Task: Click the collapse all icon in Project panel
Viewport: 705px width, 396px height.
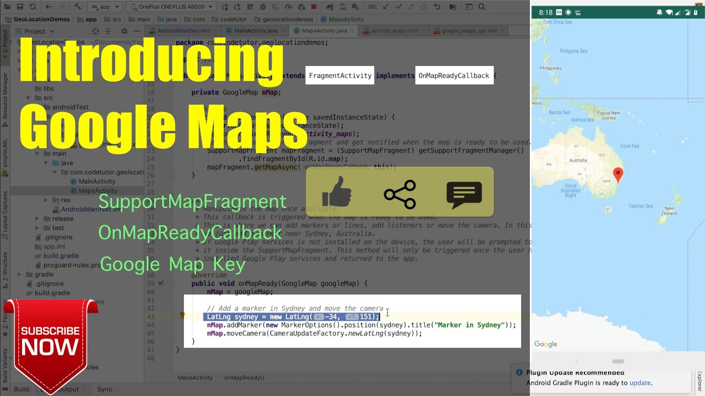Action: pos(109,31)
